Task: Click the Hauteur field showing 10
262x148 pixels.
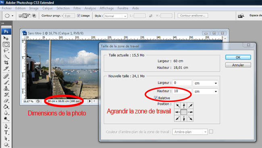Action: [x=182, y=91]
